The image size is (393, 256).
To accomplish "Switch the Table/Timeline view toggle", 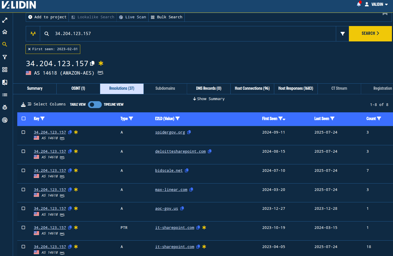I will [95, 105].
